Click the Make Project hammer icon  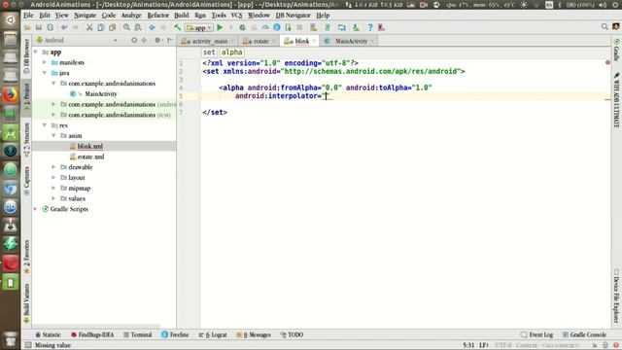click(177, 27)
